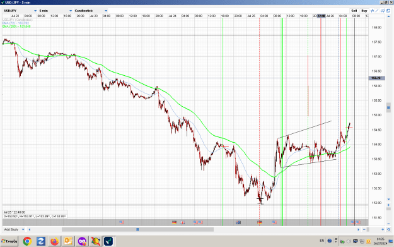This screenshot has width=394, height=247.
Task: Click the Buy button
Action: coord(364,11)
